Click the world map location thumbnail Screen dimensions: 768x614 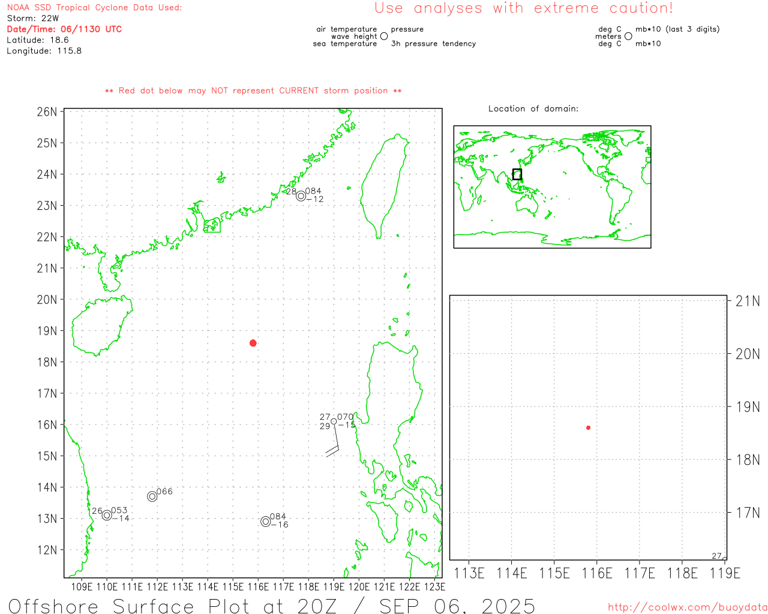coord(552,187)
